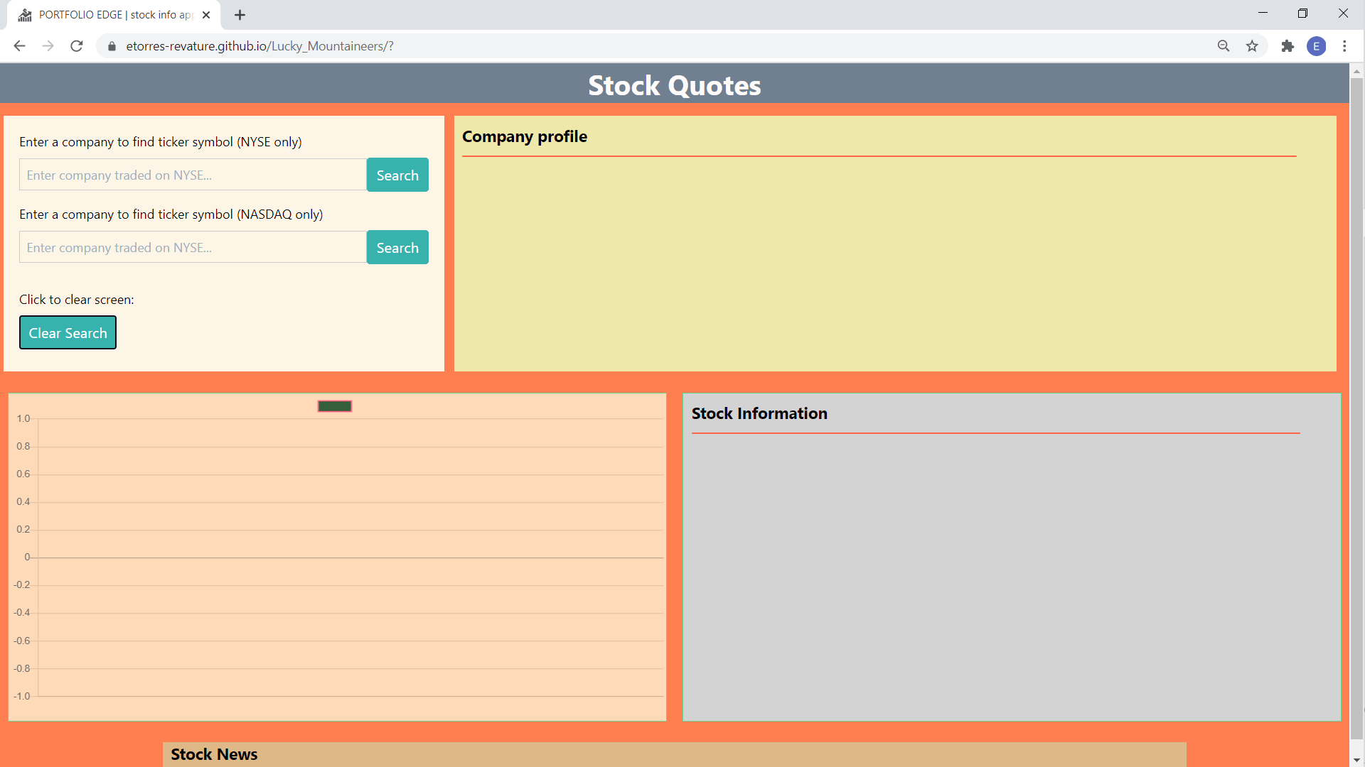The image size is (1365, 767).
Task: Close the PORTFOLIO EDGE tab
Action: 206,15
